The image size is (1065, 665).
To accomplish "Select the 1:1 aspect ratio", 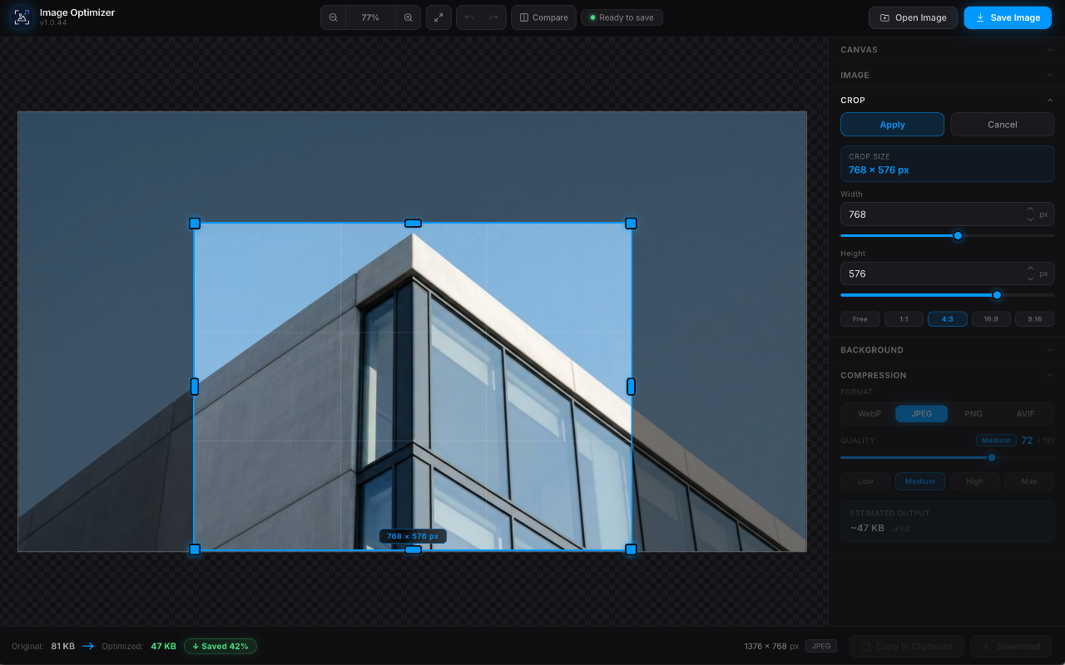I will coord(904,319).
